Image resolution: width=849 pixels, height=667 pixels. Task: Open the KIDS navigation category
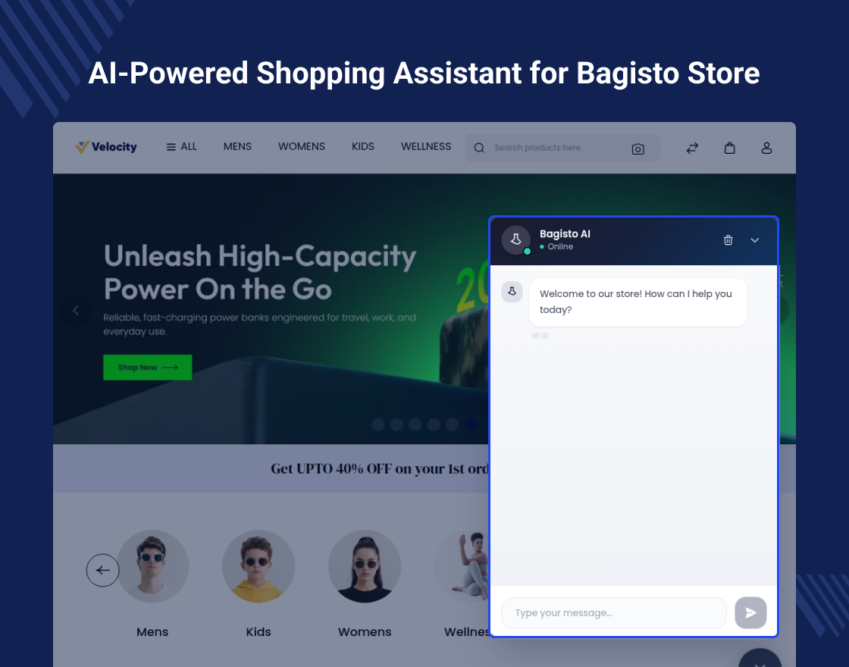pos(363,147)
